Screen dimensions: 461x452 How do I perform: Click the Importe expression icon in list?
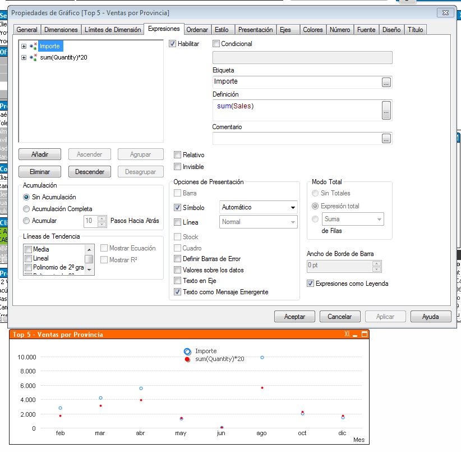33,46
